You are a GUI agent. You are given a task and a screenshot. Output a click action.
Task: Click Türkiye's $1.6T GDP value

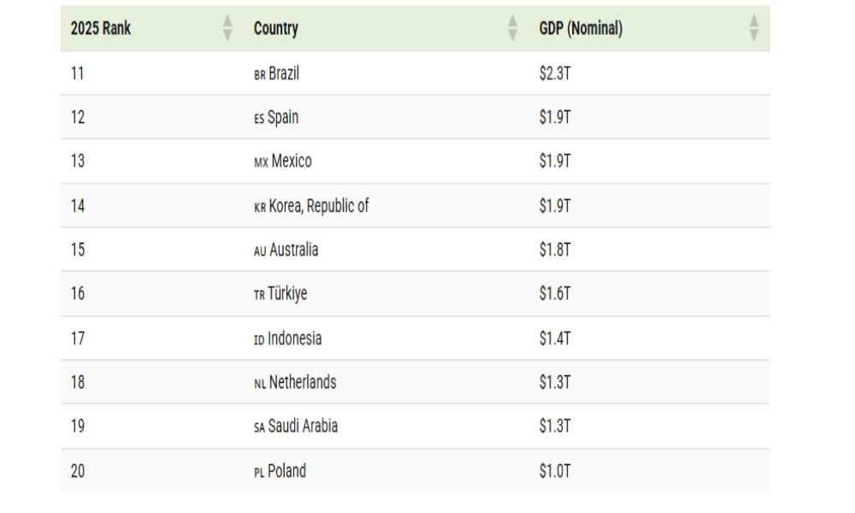coord(555,295)
